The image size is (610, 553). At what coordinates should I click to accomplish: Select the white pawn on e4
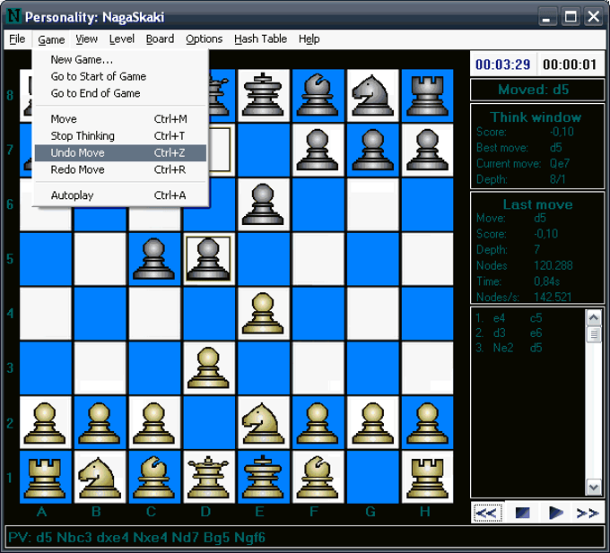point(264,314)
